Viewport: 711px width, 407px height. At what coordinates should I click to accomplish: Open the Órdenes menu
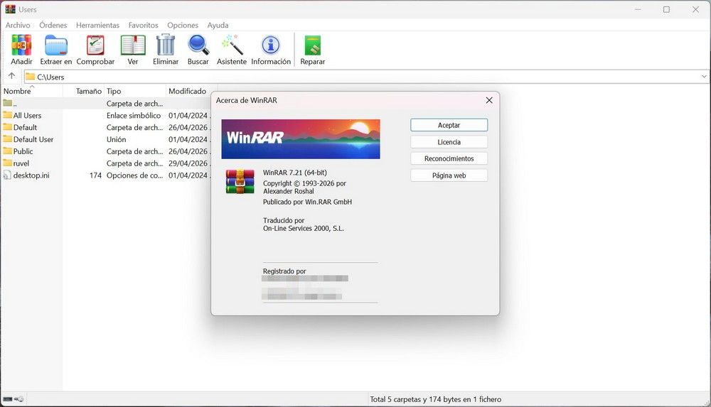53,26
